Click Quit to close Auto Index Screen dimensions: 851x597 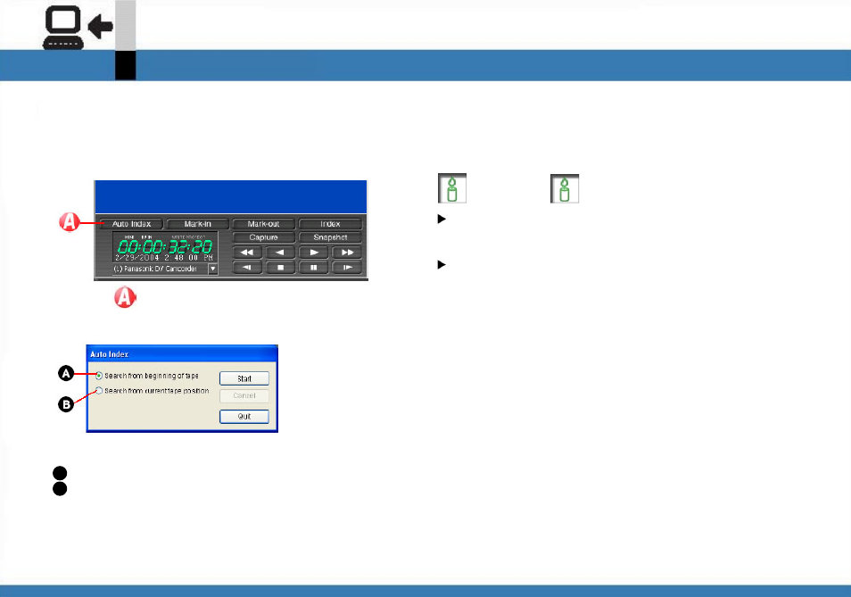pyautogui.click(x=244, y=416)
